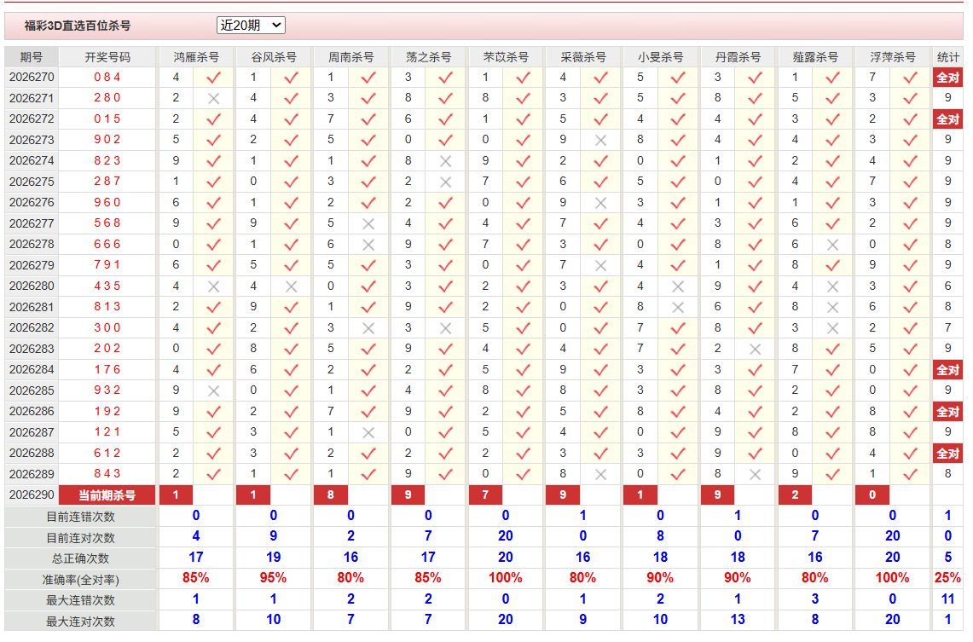The height and width of the screenshot is (642, 973).
Task: Click the 采薇 cross mark in row 2026279
Action: pyautogui.click(x=600, y=265)
